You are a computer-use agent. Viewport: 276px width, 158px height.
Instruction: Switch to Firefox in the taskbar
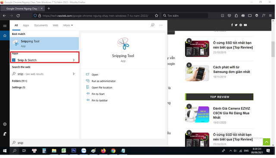(103, 151)
